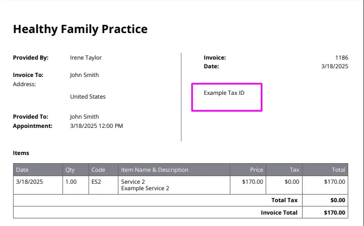Click the Total Tax $0.00 amount
This screenshot has width=364, height=226.
click(338, 201)
